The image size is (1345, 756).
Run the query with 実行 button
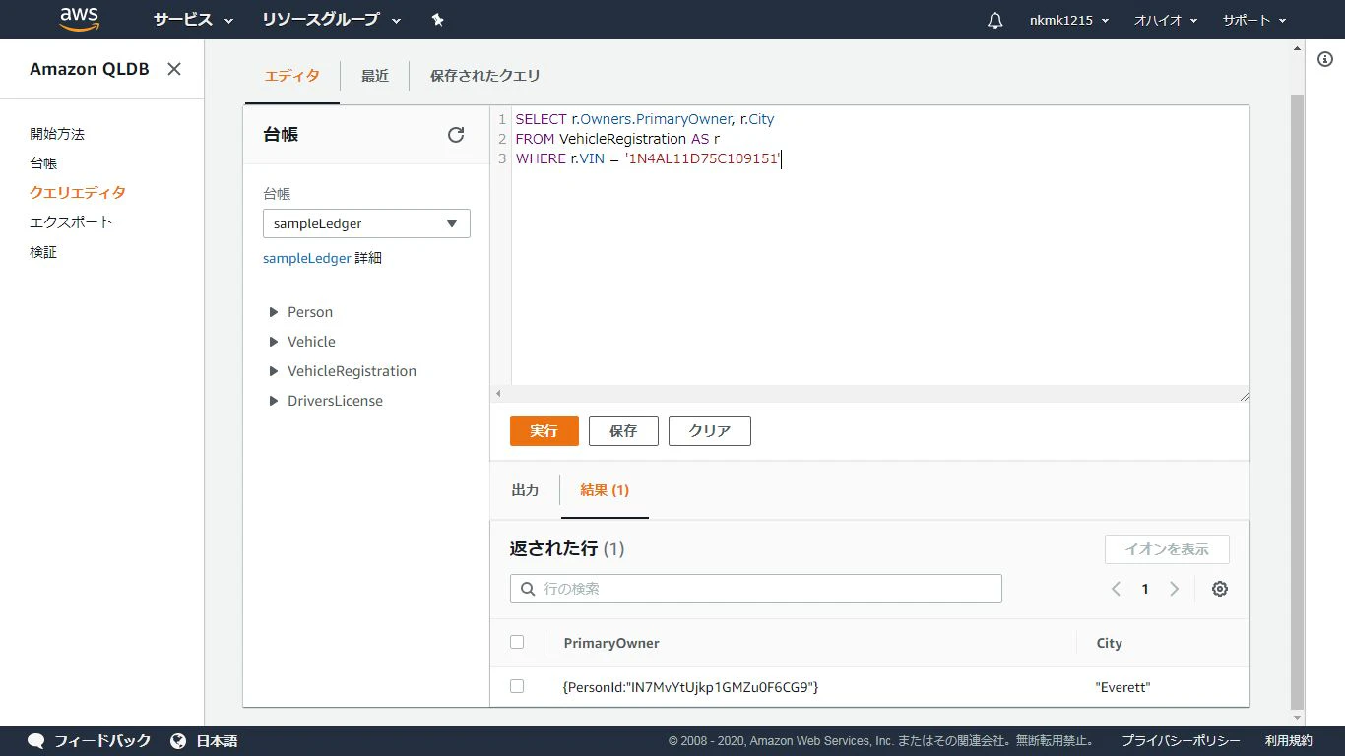(x=544, y=431)
